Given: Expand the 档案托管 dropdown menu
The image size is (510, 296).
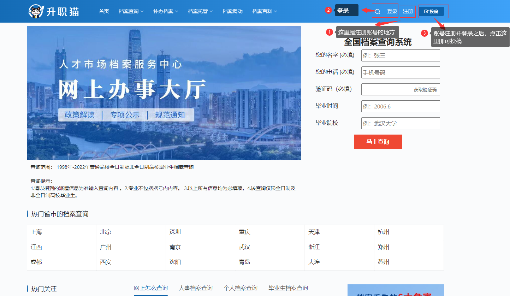Looking at the screenshot, I should tap(198, 11).
